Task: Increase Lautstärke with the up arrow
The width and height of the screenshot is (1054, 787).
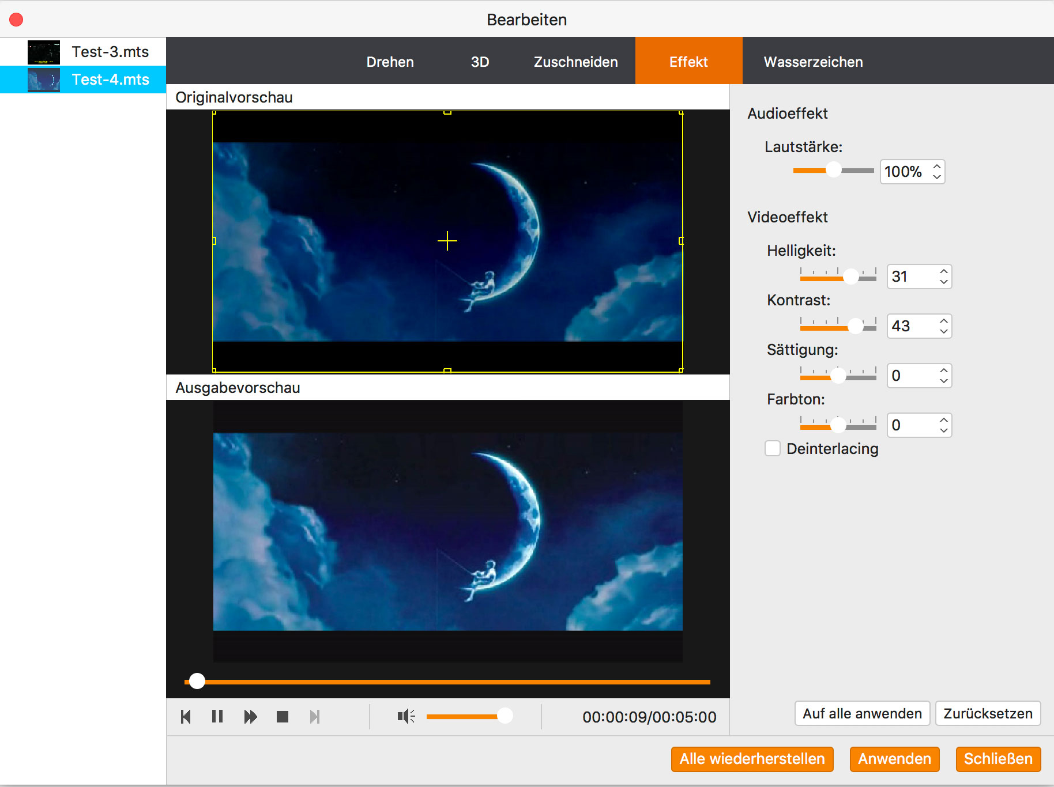Action: [x=937, y=167]
